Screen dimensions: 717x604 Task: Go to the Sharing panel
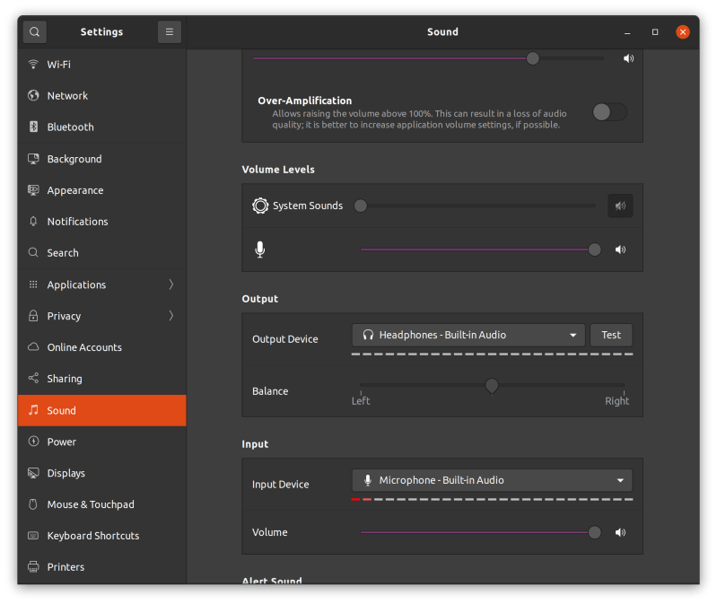pyautogui.click(x=102, y=378)
